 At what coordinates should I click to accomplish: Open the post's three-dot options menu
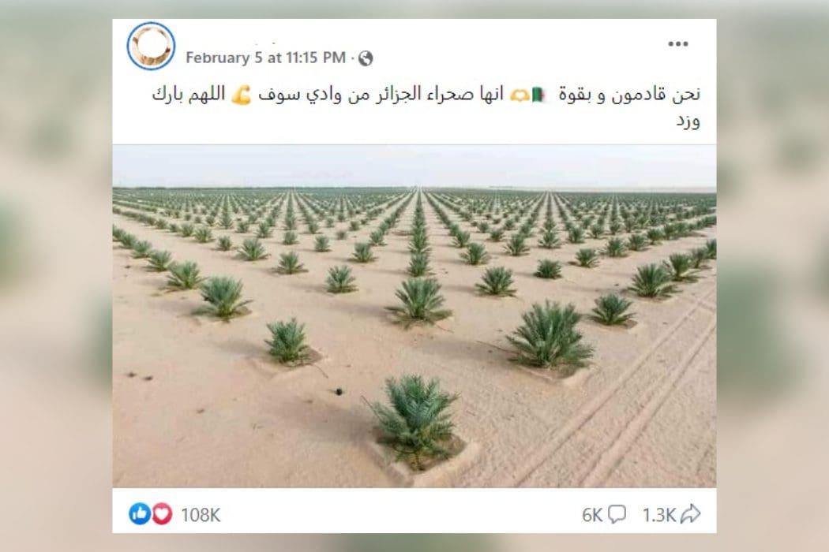coord(677,44)
